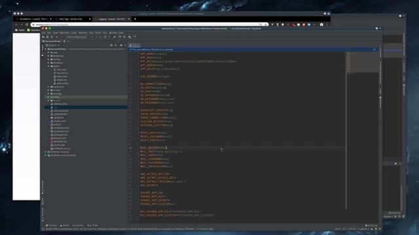Image resolution: width=419 pixels, height=235 pixels.
Task: Click the LOG_CHANNEL=single line in the editor
Action: coord(155,76)
